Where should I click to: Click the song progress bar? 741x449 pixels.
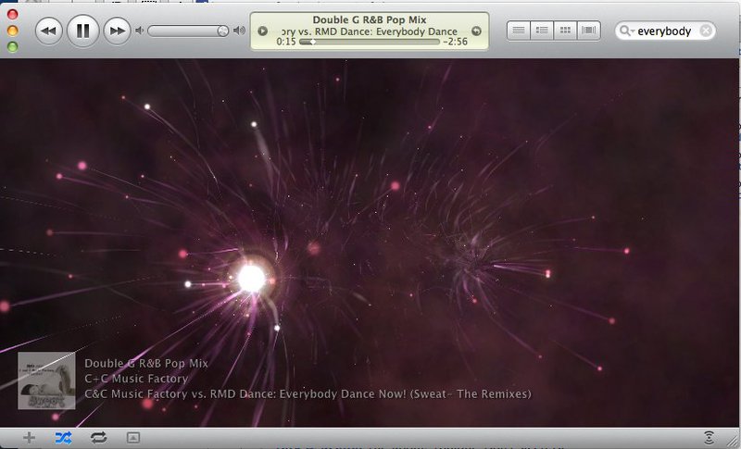tap(370, 42)
